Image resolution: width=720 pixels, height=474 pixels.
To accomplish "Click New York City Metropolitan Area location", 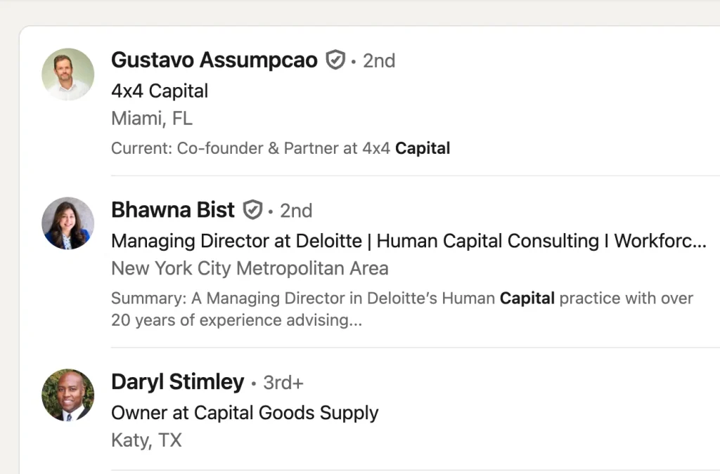I will click(x=250, y=268).
